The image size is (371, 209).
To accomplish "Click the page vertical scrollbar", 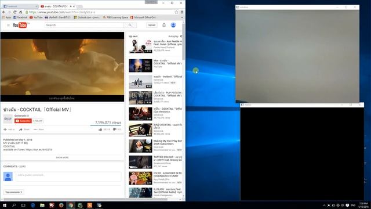I will [x=184, y=42].
